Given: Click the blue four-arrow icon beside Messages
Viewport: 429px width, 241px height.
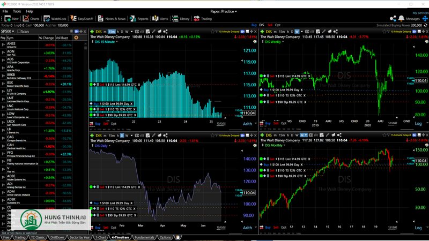Looking at the screenshot, I should pyautogui.click(x=425, y=19).
